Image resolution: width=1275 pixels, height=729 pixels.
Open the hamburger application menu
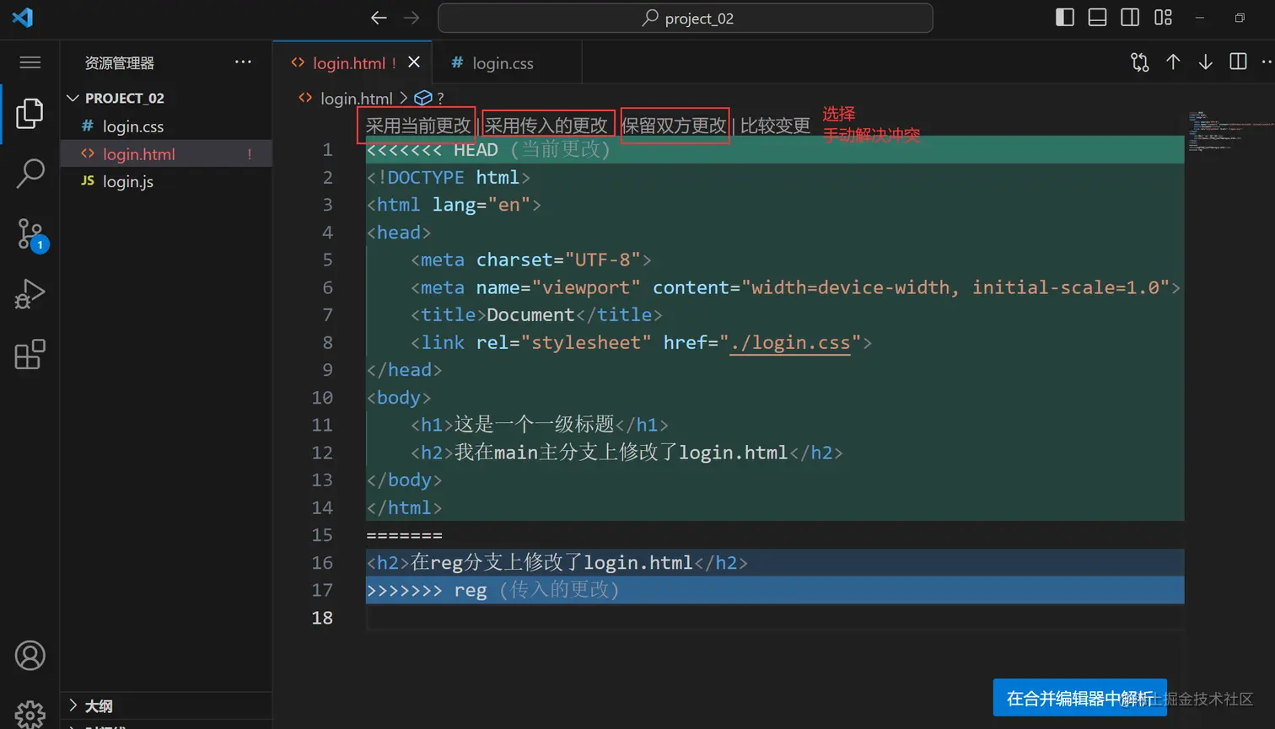click(x=30, y=62)
